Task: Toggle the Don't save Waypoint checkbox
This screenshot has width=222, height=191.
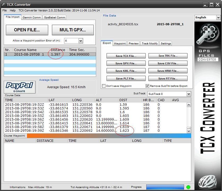Action: [x=104, y=86]
